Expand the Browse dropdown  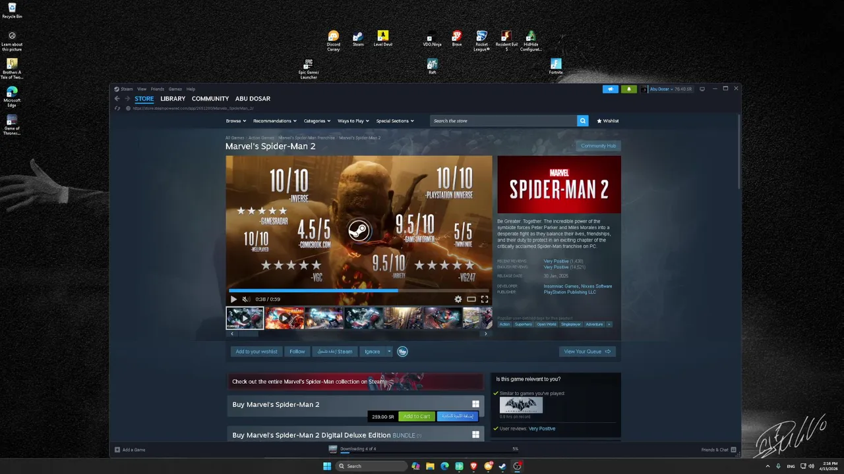pos(236,120)
